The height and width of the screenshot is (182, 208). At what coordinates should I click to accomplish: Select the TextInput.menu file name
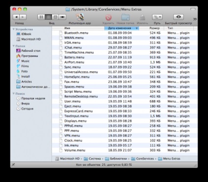click(x=77, y=116)
